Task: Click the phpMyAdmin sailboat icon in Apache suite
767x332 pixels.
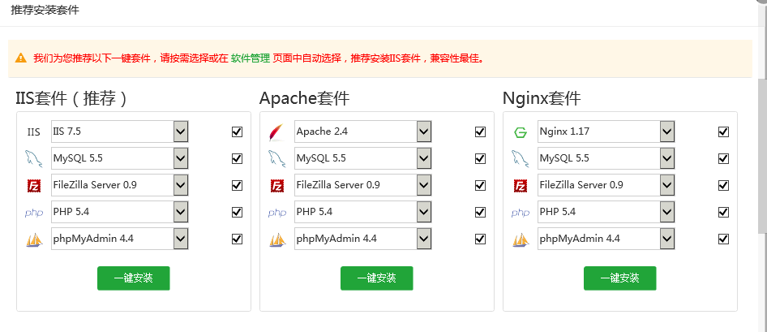Action: coord(276,239)
